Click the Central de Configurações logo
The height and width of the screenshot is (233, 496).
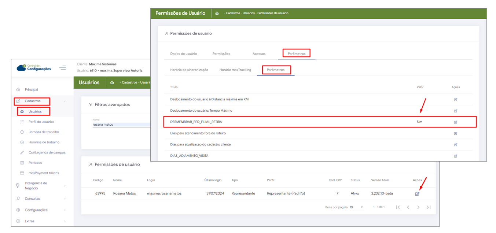(34, 67)
